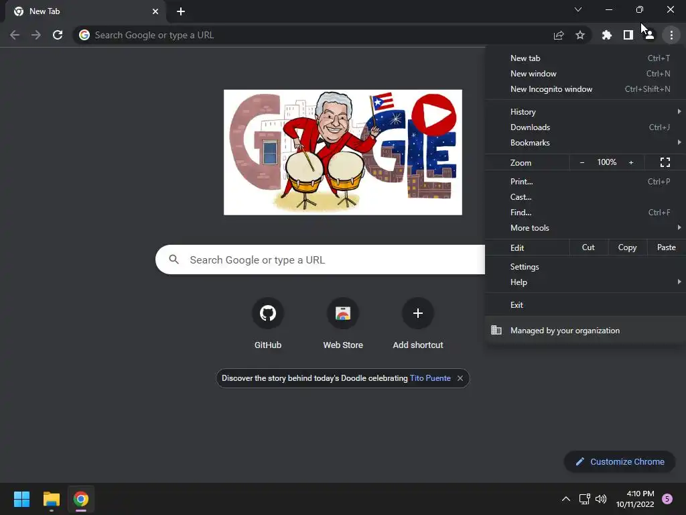Dismiss the Doodle promo message
The image size is (686, 515).
tap(460, 378)
